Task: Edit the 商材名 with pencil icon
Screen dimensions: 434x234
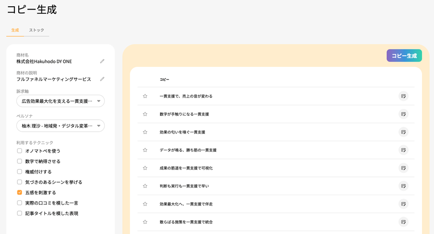Action: [102, 61]
